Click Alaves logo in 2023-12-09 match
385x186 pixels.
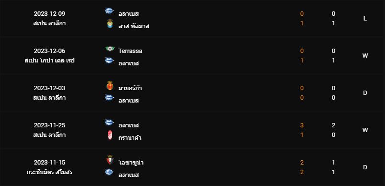tap(109, 11)
